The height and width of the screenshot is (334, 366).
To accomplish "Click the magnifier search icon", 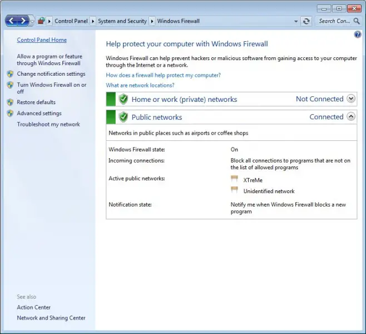I will (x=357, y=21).
